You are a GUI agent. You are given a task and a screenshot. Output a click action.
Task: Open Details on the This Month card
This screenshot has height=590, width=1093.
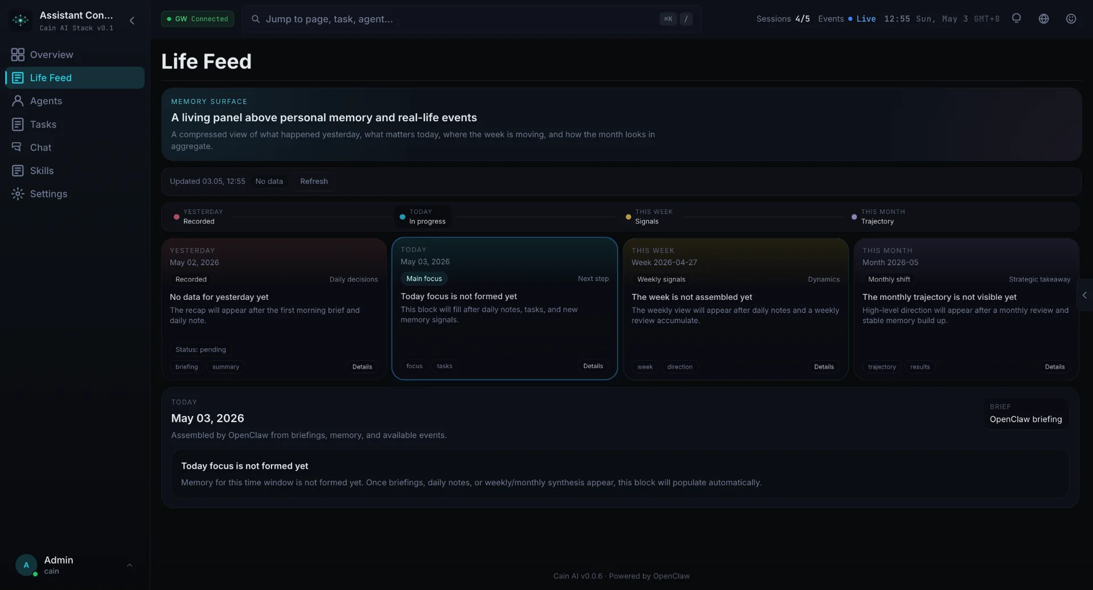click(x=1055, y=367)
